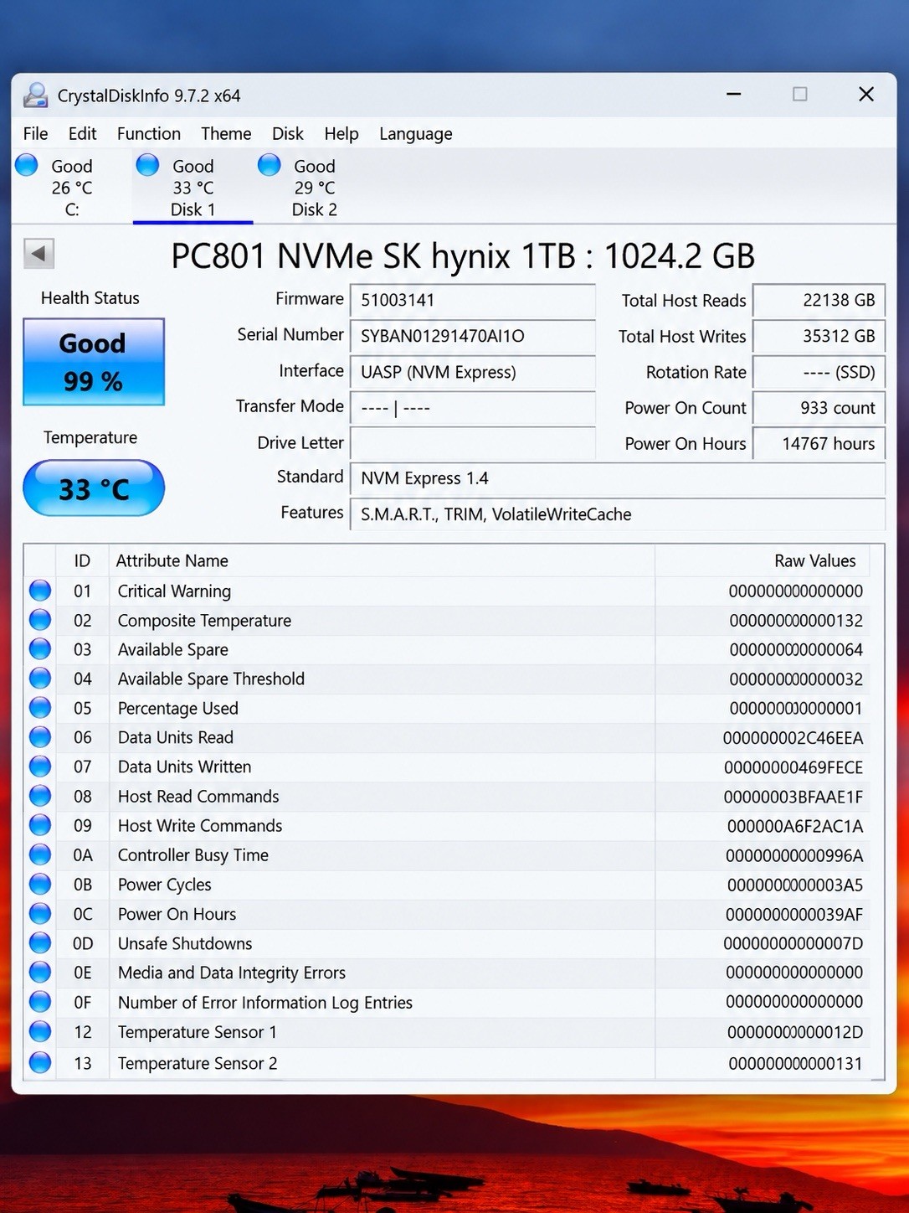Click the previous disk arrow button
This screenshot has height=1213, width=909.
click(39, 253)
